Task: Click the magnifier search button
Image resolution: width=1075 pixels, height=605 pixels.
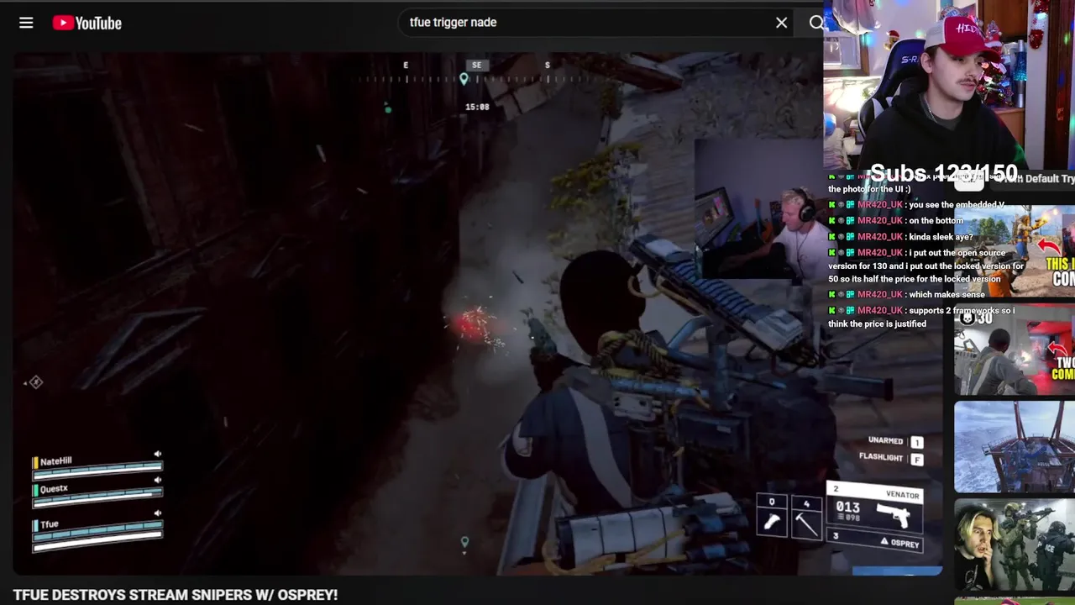Action: pos(816,23)
